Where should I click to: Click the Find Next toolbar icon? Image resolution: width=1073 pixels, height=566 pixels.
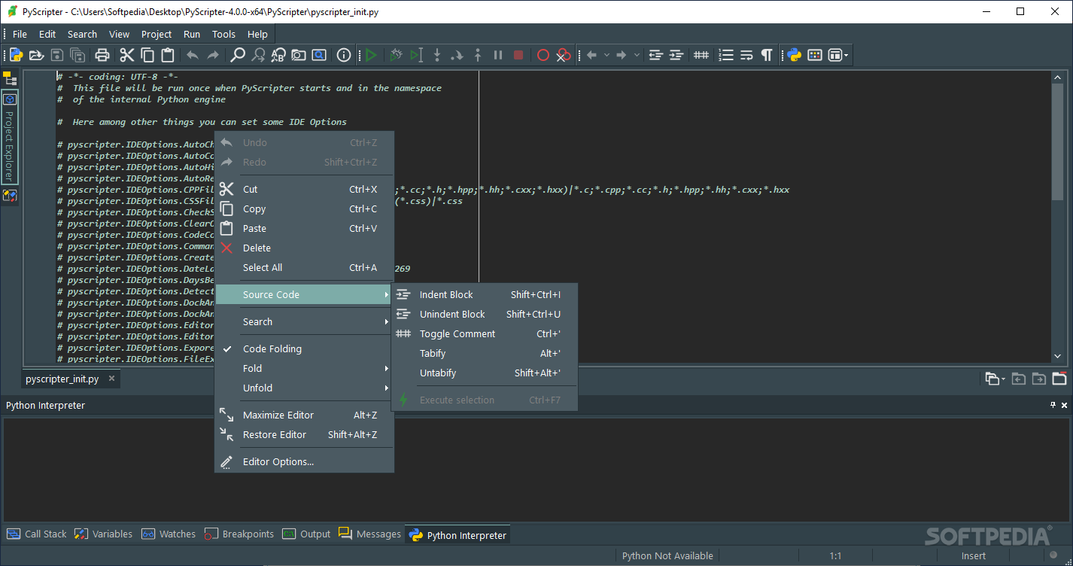pyautogui.click(x=258, y=55)
